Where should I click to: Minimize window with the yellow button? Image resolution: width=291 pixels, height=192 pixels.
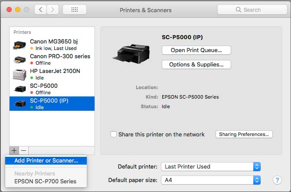[x=18, y=10]
